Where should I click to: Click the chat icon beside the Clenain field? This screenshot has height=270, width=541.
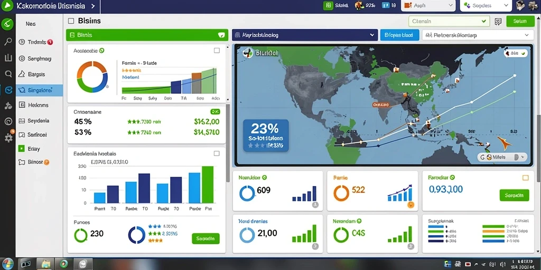click(498, 22)
